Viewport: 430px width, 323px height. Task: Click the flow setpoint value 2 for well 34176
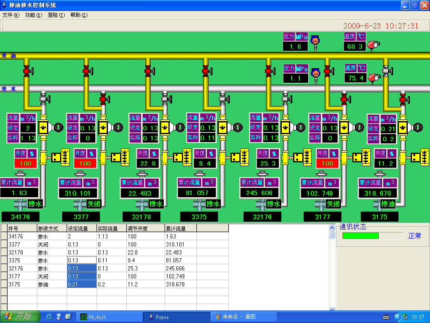(x=28, y=128)
